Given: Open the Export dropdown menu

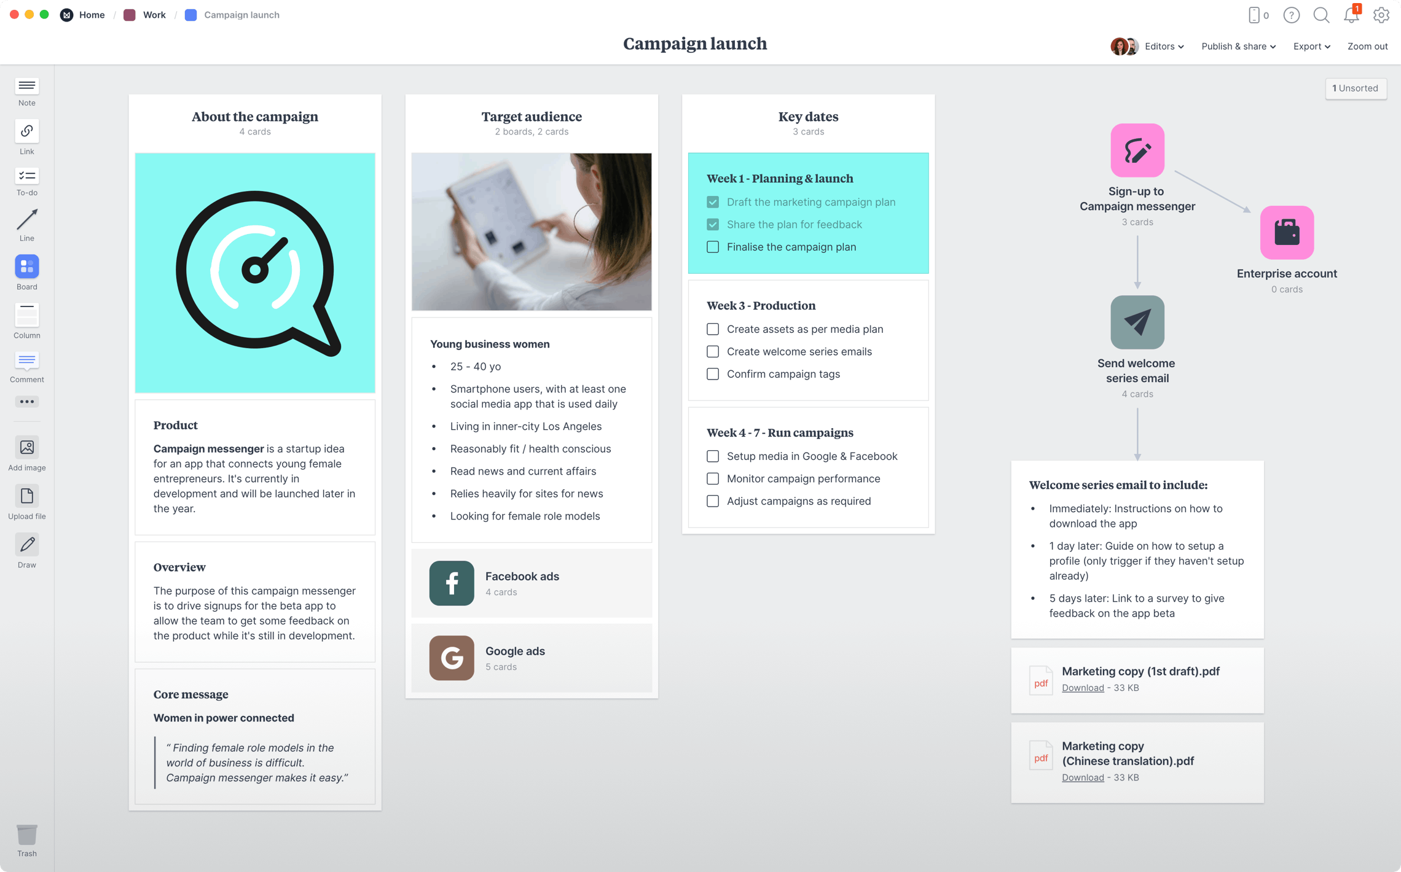Looking at the screenshot, I should (1309, 46).
